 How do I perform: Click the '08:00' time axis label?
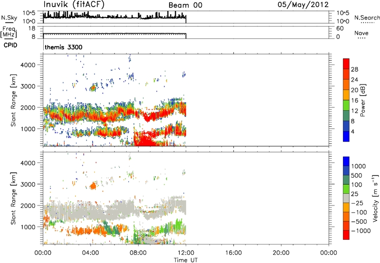[x=138, y=253]
